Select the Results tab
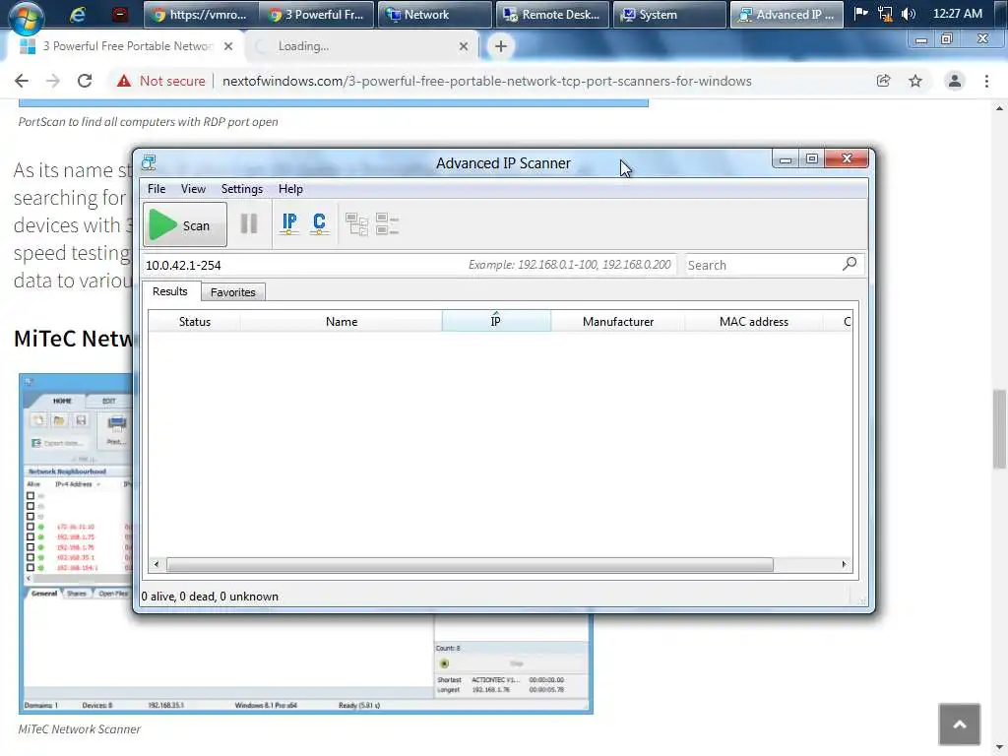Screen dimensions: 1008x756 coord(169,291)
